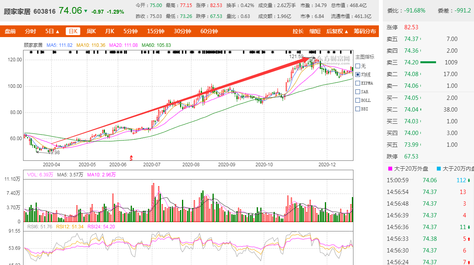Show the 15分钟 candlestick chart

[x=156, y=31]
